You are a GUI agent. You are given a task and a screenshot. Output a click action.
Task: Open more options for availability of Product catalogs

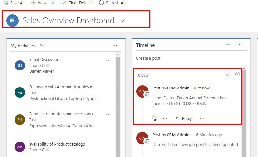pos(107,142)
